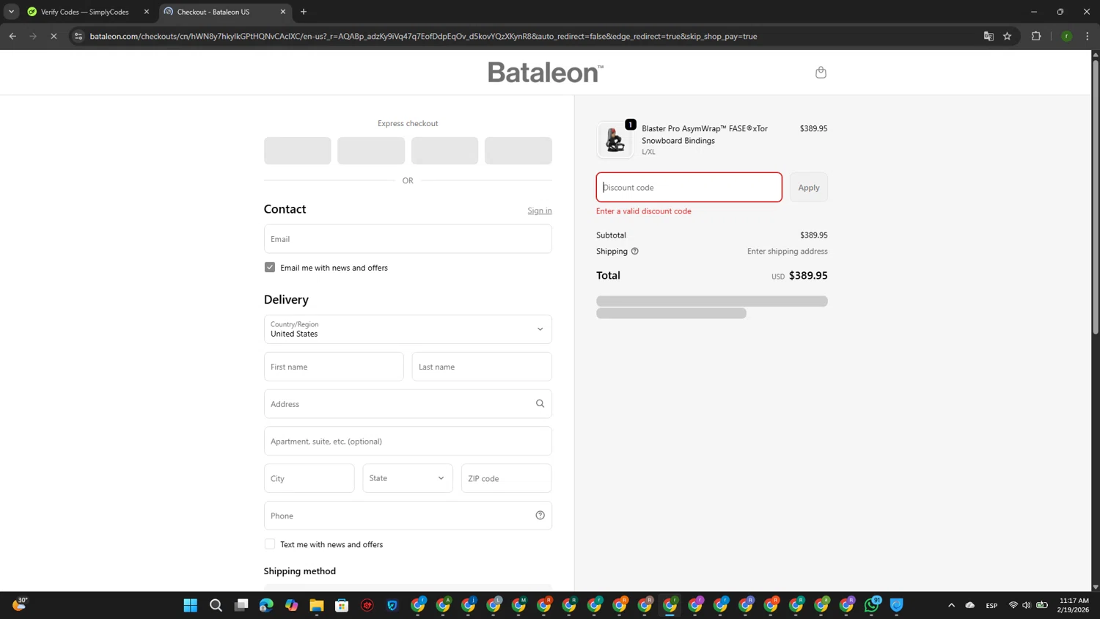Viewport: 1100px width, 619px height.
Task: Open Task View on the taskbar
Action: pyautogui.click(x=241, y=605)
